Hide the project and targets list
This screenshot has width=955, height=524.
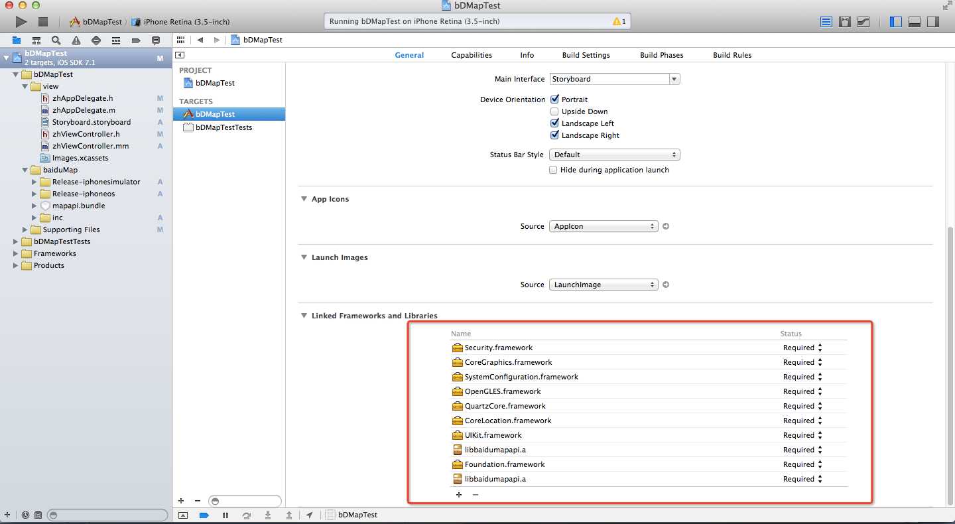click(x=180, y=55)
